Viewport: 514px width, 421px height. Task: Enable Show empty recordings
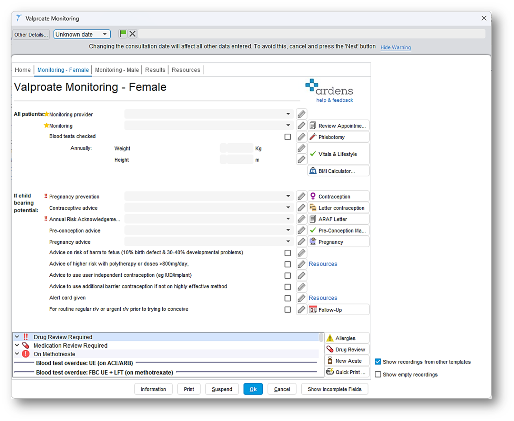click(x=378, y=374)
